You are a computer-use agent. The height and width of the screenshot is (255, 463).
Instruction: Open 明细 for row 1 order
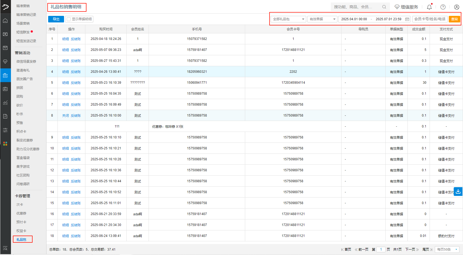pyautogui.click(x=65, y=39)
